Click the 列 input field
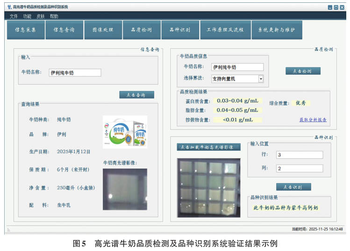This screenshot has width=350, height=251. (300, 169)
